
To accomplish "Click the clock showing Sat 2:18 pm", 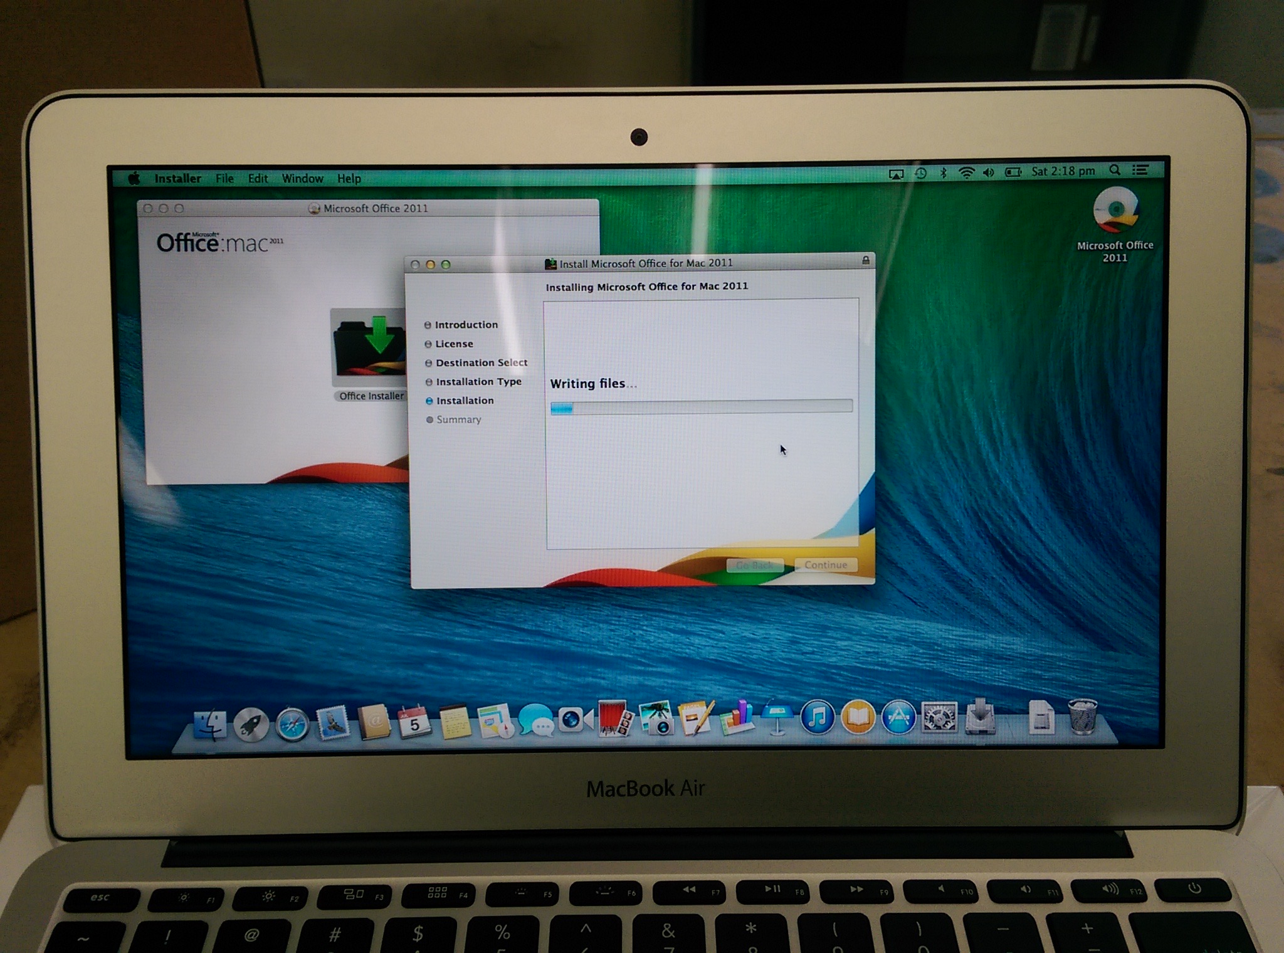I will click(x=1063, y=171).
